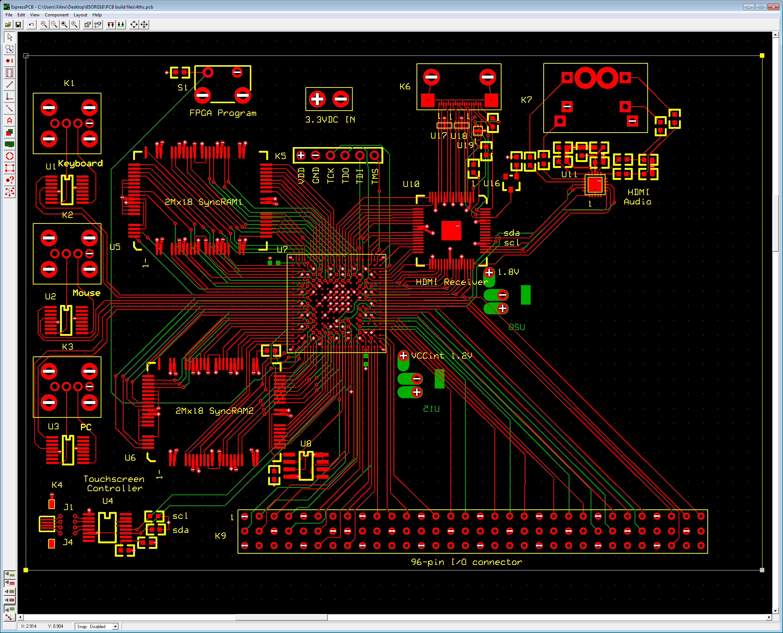Toggle silkscreen layer visibility eye button
Screen dimensions: 783x633
(x=10, y=574)
